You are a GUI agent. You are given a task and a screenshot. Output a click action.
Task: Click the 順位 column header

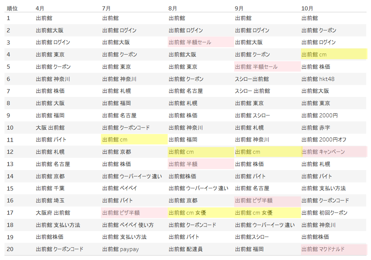coord(12,8)
